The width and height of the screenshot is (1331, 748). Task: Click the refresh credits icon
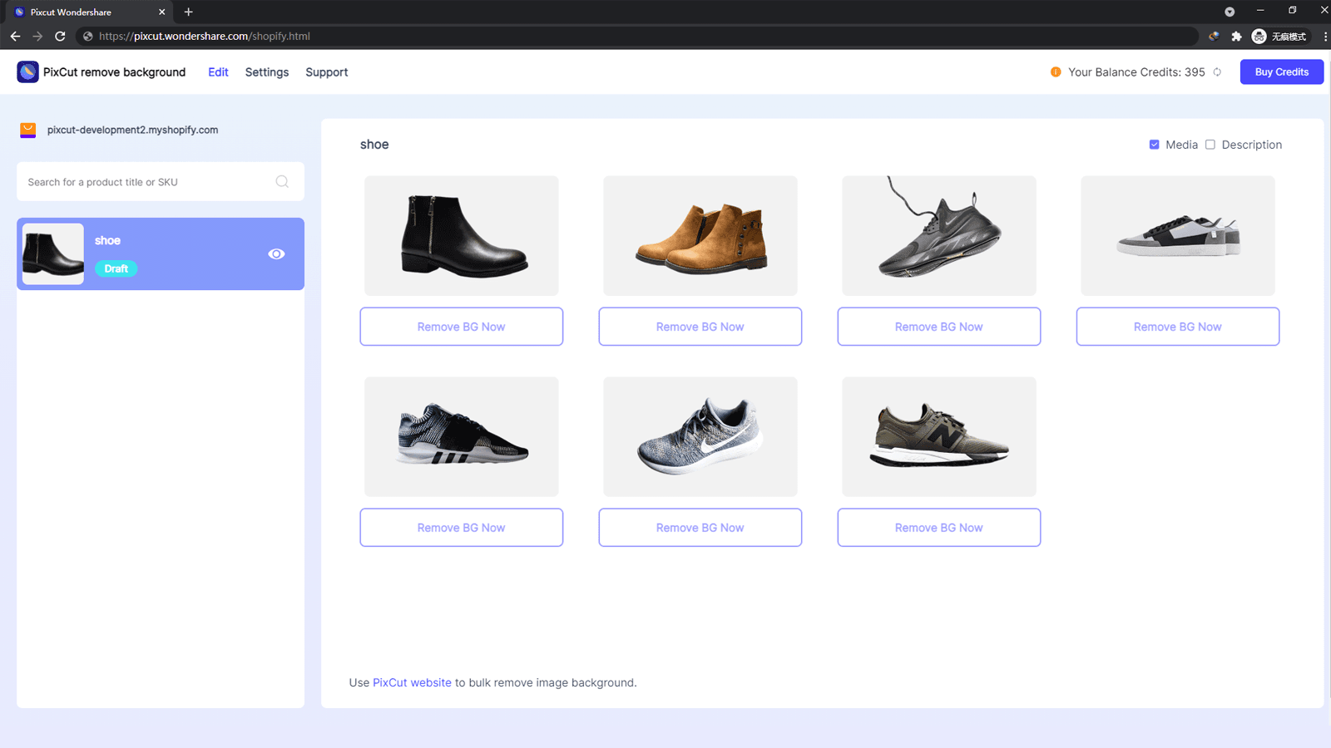(x=1217, y=72)
